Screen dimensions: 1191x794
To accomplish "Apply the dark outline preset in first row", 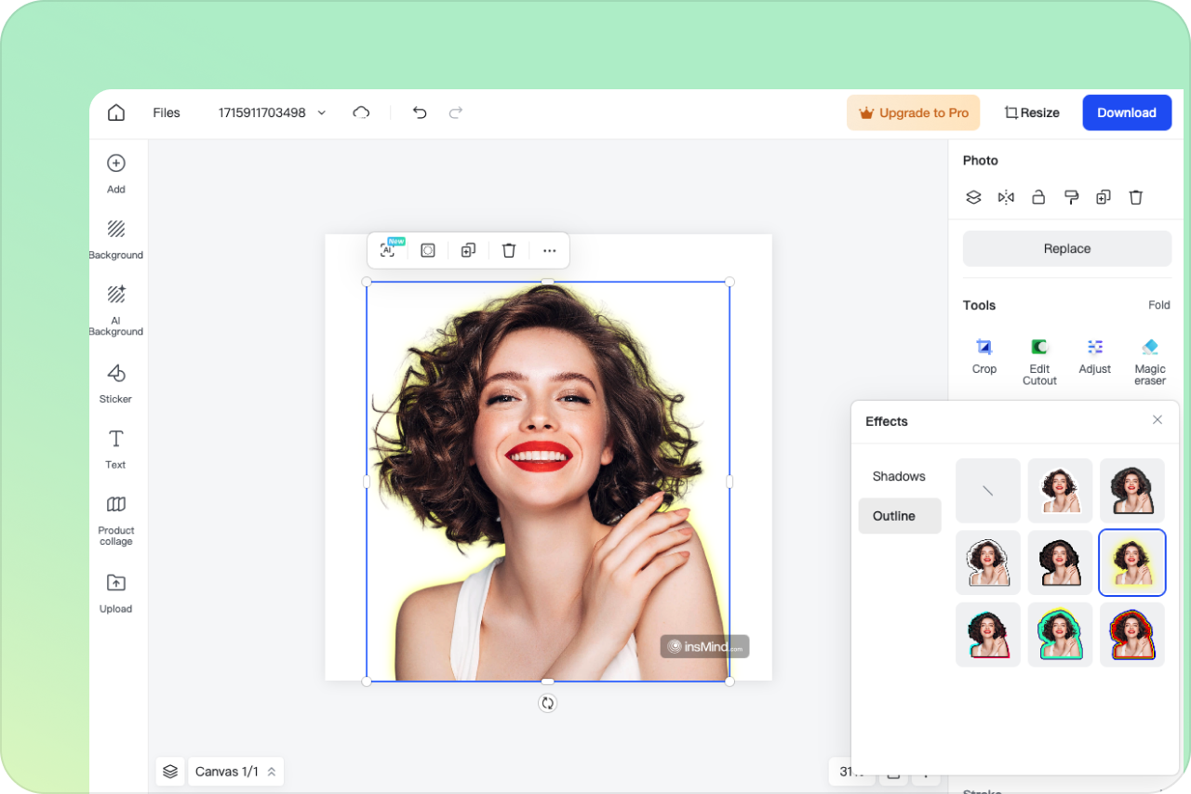I will click(1132, 490).
